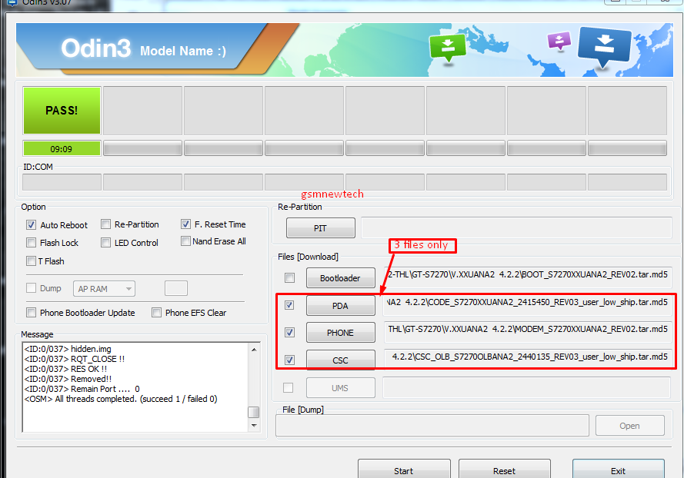Click the 'RQT_CLOSE !!' log line

[x=74, y=359]
